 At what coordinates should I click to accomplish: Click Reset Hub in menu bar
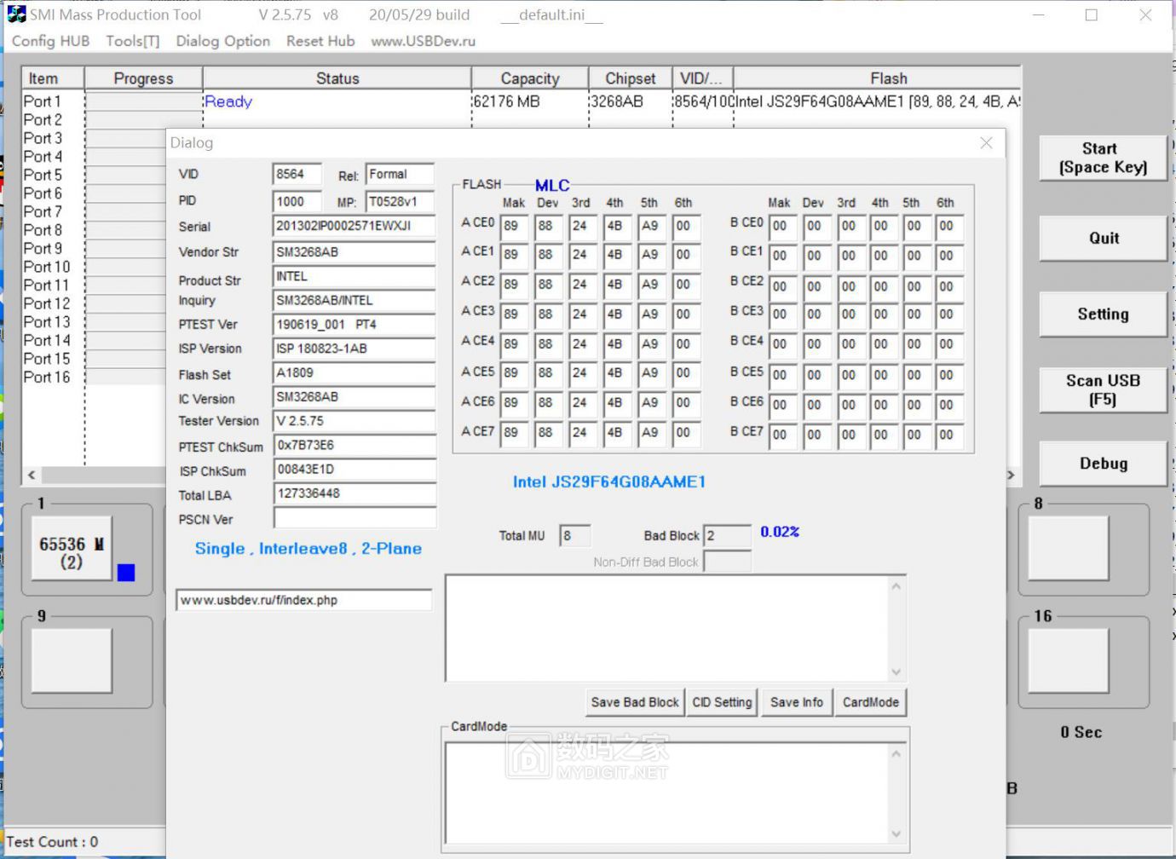coord(320,41)
